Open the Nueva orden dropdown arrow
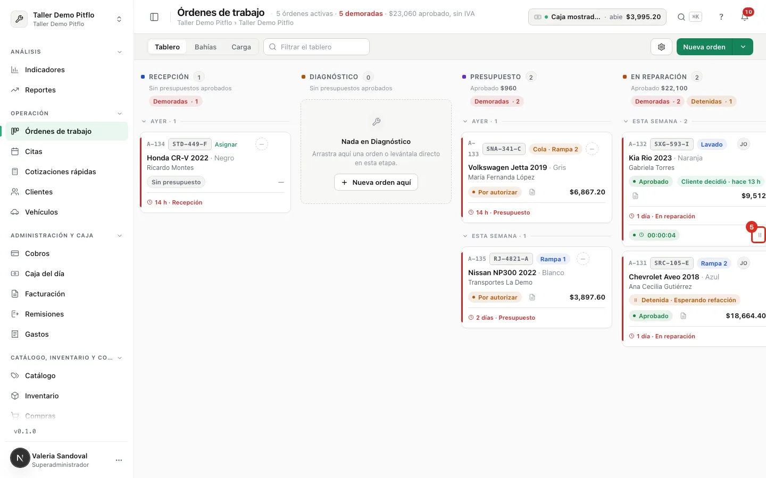Viewport: 766px width, 478px height. tap(743, 47)
